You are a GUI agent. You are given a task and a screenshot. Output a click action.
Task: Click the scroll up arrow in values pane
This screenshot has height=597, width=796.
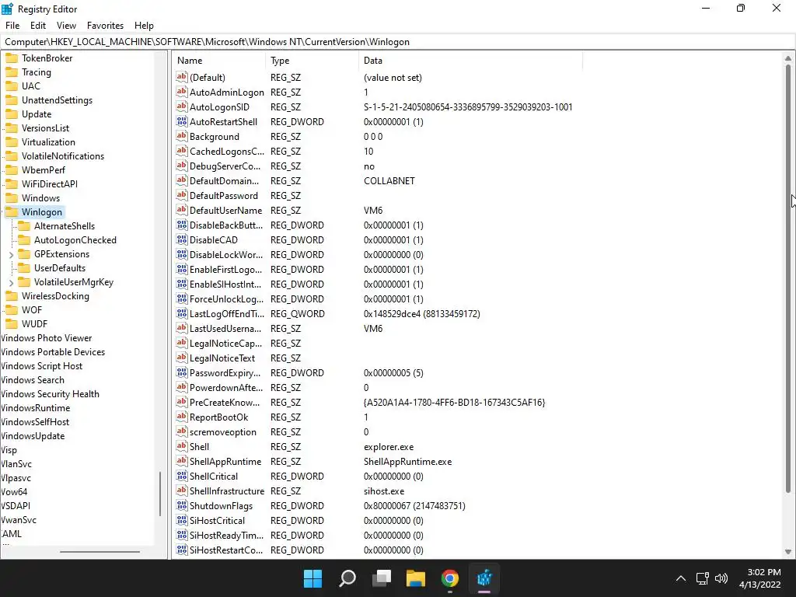coord(788,58)
